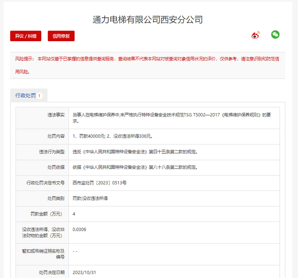Select the 行政处罚决定书文号 label
298x278 pixels.
[46, 183]
